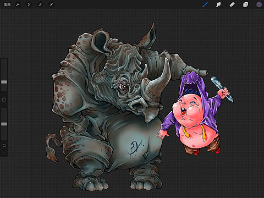Adjust the brush size slider handle

[4, 82]
